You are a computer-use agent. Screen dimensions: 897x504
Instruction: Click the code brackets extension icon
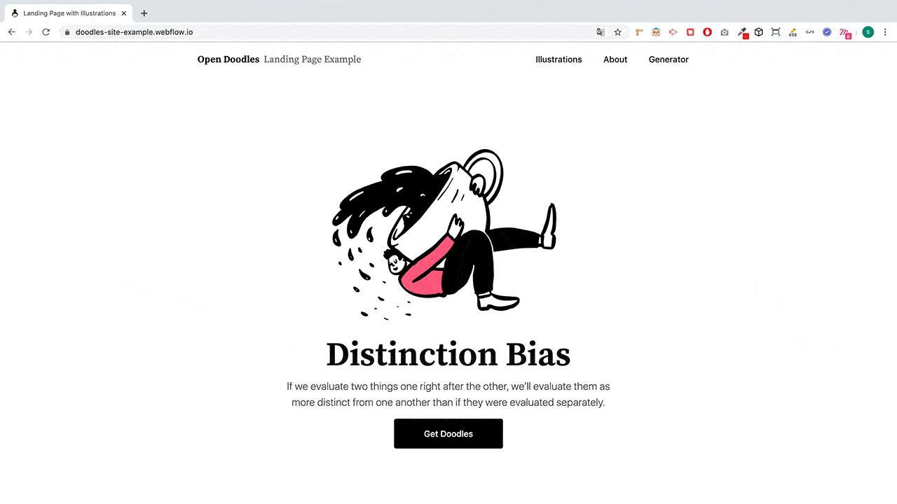click(x=810, y=32)
